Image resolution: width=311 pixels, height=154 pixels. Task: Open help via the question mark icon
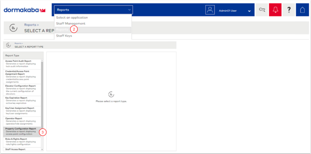289,10
